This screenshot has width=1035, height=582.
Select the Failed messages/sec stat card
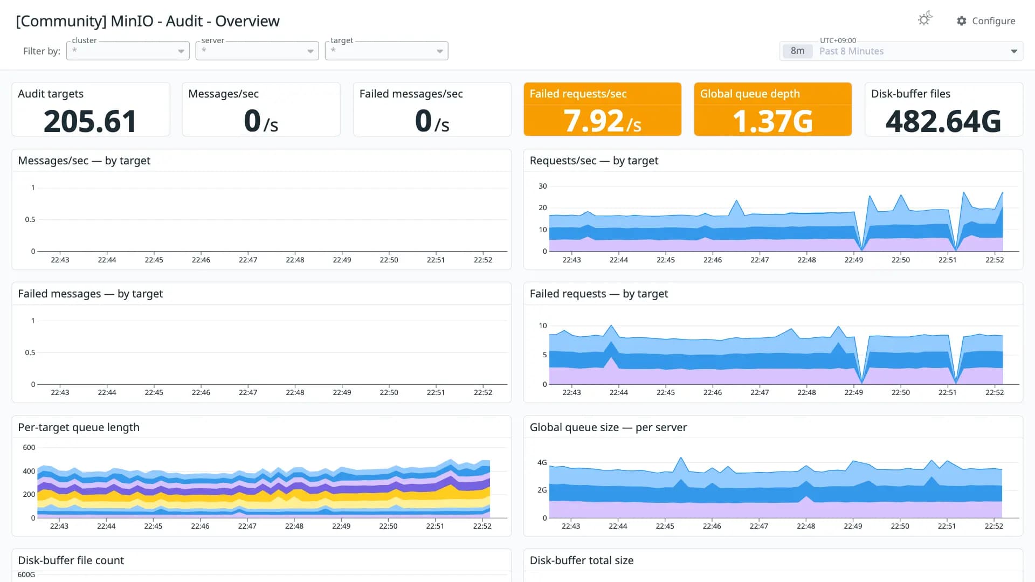click(x=432, y=109)
